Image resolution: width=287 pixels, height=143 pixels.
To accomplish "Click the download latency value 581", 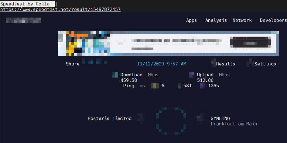I will pos(187,86).
